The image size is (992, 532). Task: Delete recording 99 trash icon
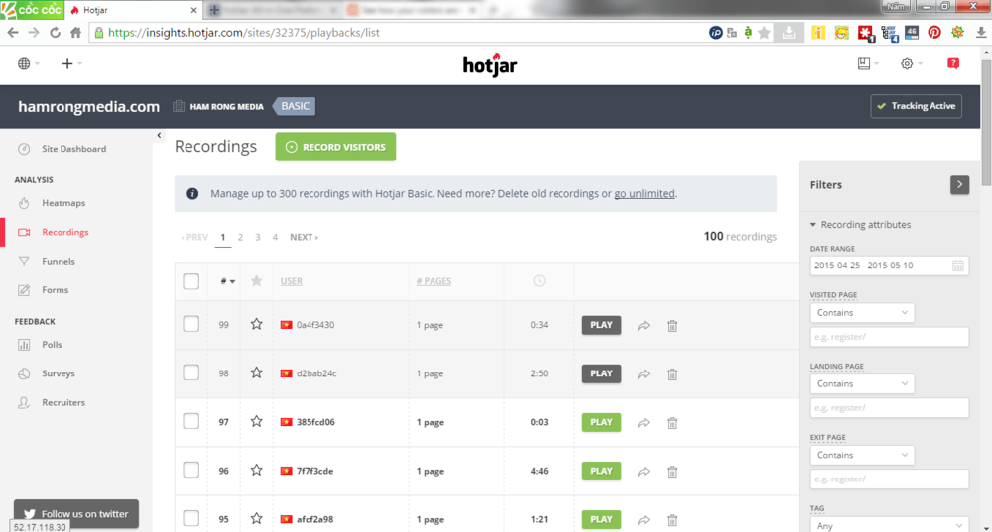pyautogui.click(x=672, y=326)
